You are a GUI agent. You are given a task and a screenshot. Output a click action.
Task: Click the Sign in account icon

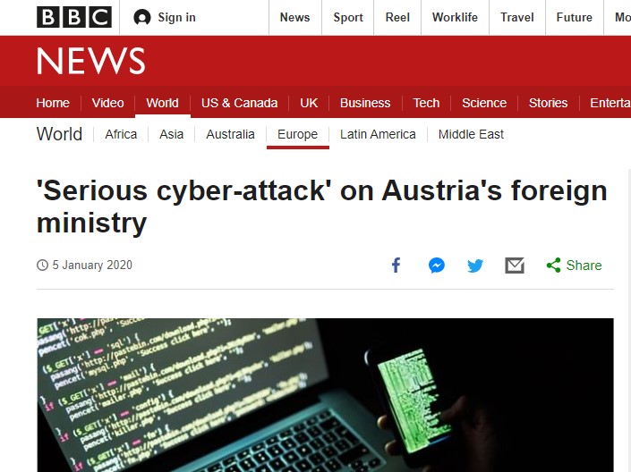142,17
